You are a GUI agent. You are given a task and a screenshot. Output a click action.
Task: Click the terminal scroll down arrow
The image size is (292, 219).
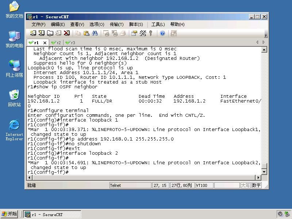click(x=264, y=172)
